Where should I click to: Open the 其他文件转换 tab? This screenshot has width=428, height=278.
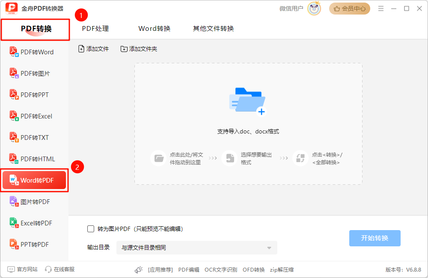213,28
